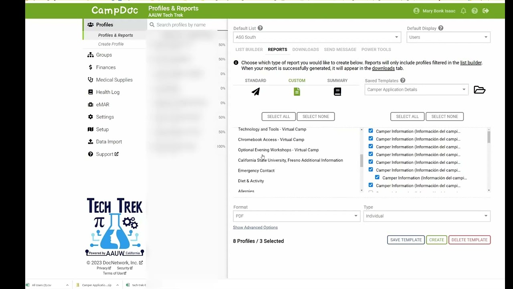Click the Saved Templates help icon
This screenshot has height=289, width=513.
pyautogui.click(x=403, y=81)
